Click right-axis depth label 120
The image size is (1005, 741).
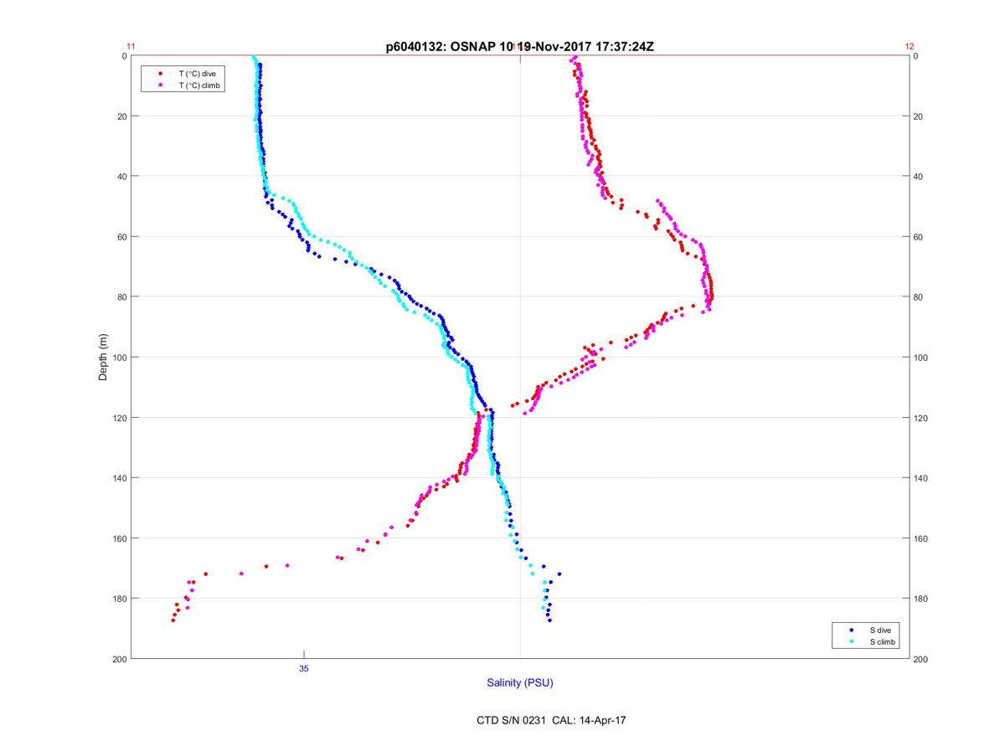[921, 418]
